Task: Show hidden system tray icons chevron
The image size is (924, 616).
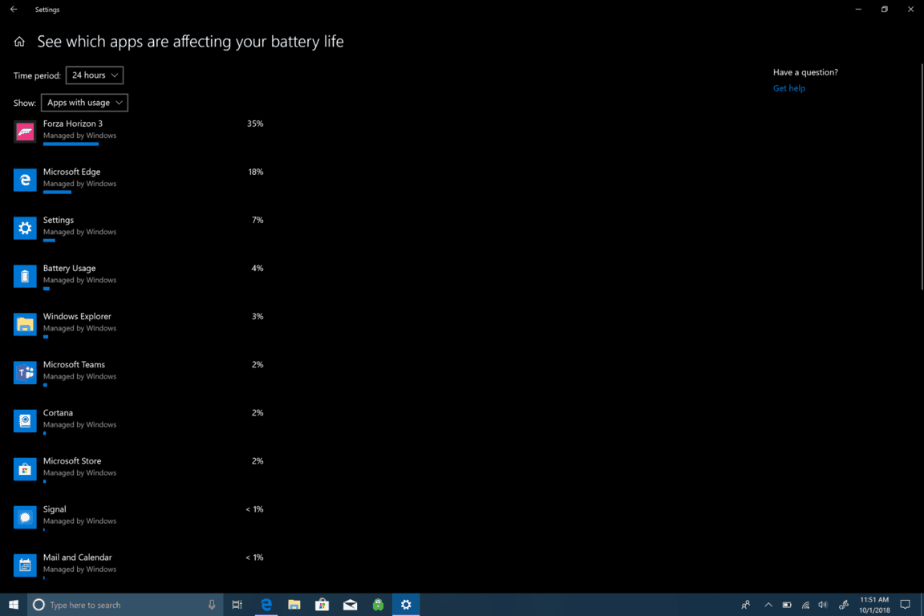Action: coord(768,605)
